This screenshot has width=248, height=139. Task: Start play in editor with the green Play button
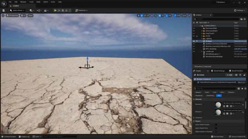tap(55, 10)
